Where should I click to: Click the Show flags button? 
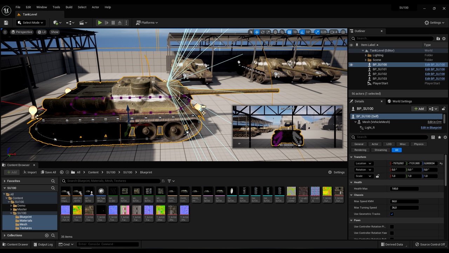point(54,32)
